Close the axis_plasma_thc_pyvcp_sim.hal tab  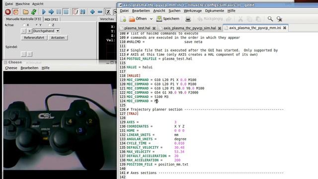pyautogui.click(x=220, y=28)
